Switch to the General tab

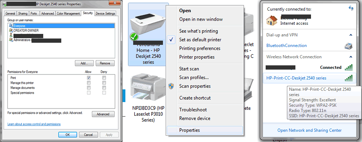click(x=10, y=13)
